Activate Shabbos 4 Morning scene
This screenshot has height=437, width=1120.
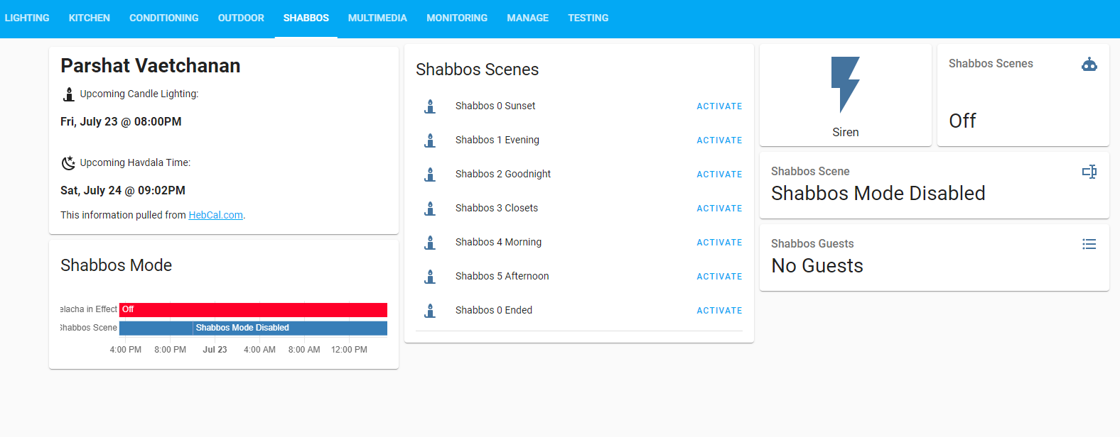719,243
